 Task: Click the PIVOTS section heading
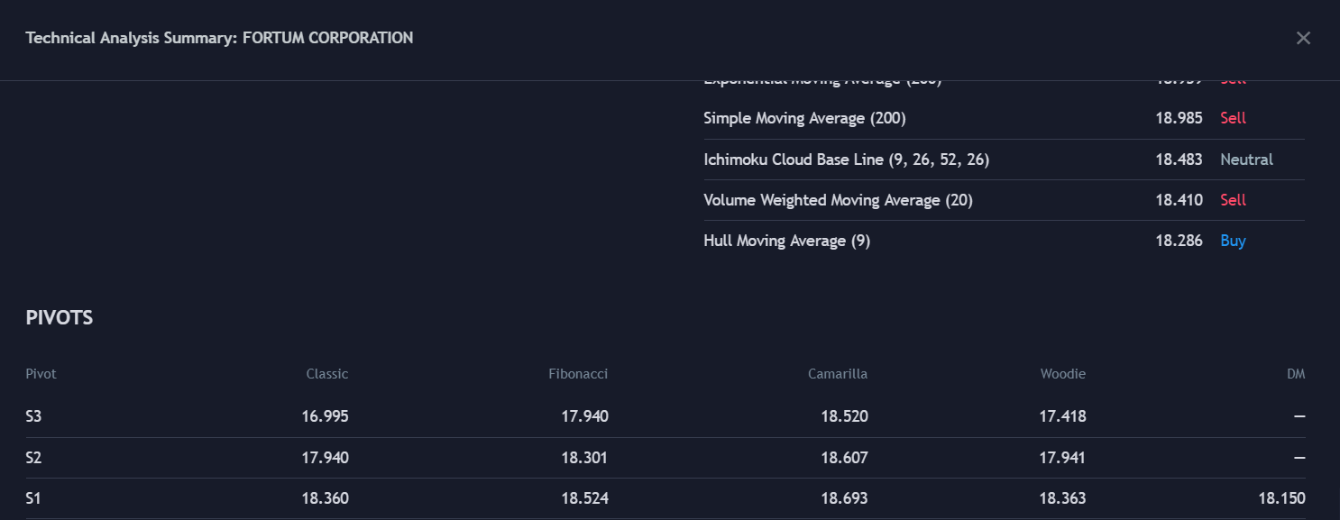point(60,318)
